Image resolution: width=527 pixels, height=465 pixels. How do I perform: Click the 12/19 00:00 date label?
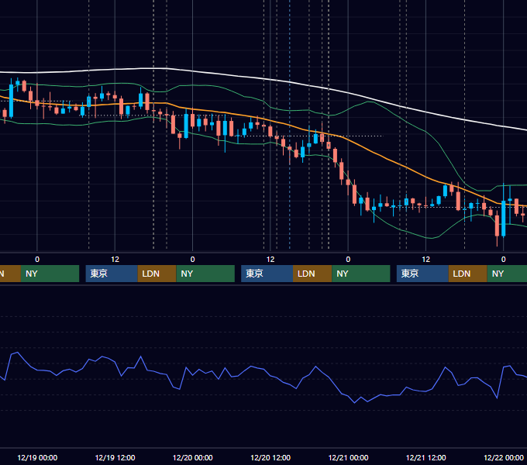point(37,457)
